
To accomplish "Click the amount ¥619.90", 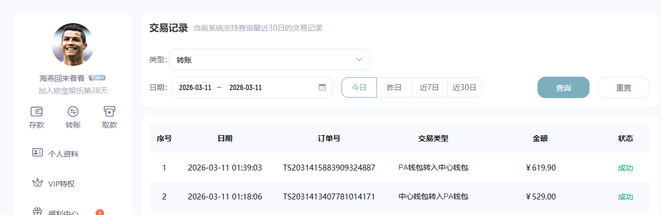I will pos(541,168).
